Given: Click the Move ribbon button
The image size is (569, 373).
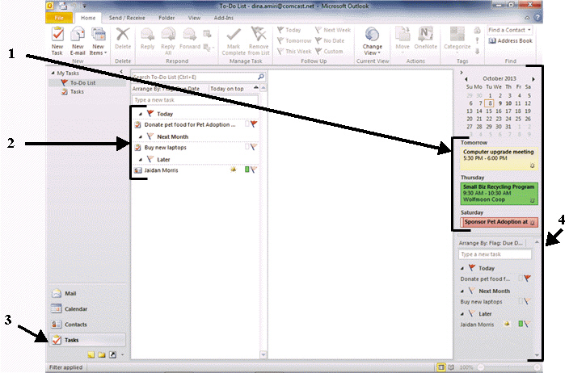Looking at the screenshot, I should (402, 40).
